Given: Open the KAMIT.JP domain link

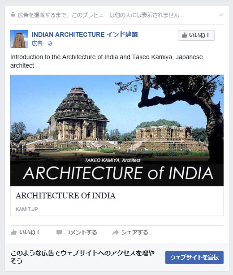Looking at the screenshot, I should click(27, 209).
